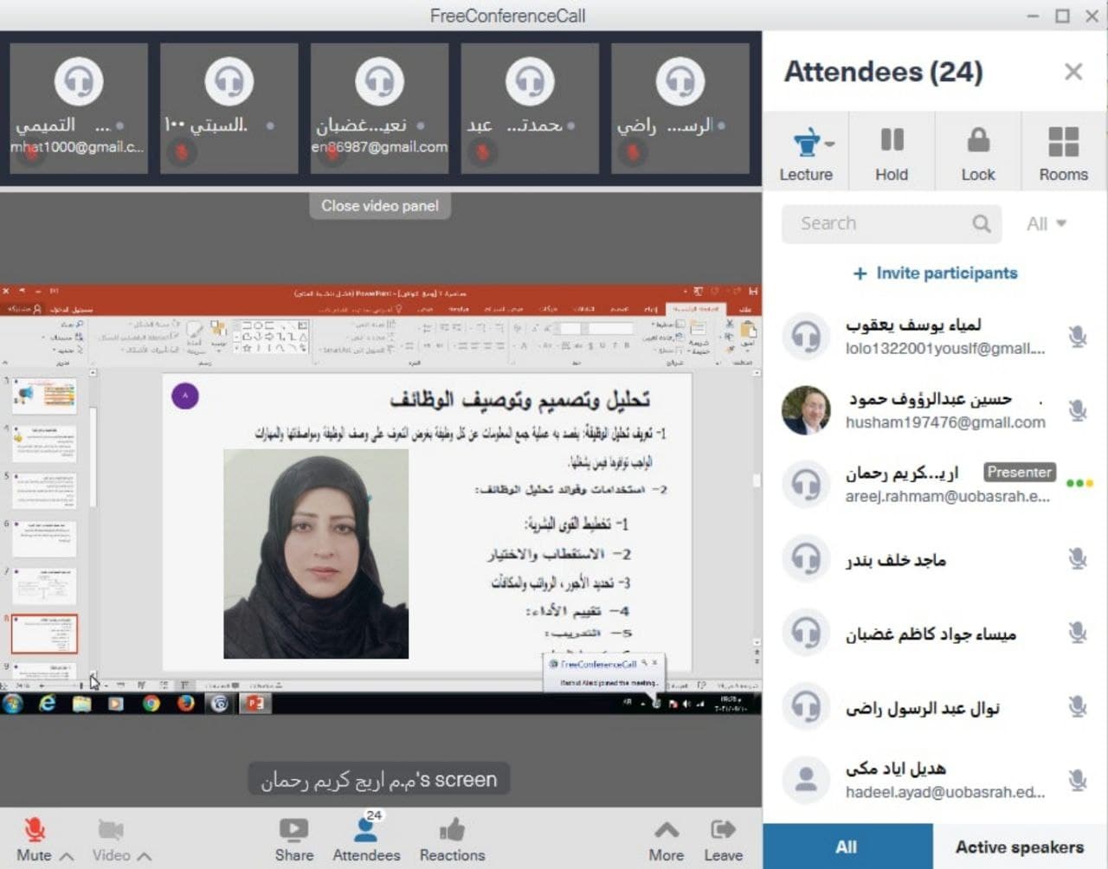Select the highlighted PowerPoint slide thumbnail
Screen dimensions: 1108x869
tap(44, 634)
